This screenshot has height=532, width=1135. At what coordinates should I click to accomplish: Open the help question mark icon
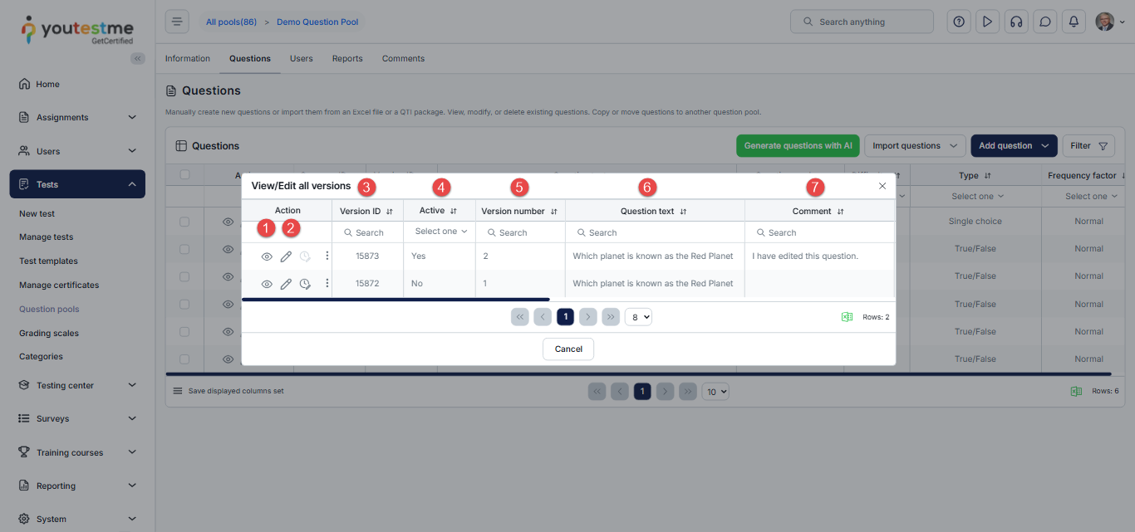point(959,22)
